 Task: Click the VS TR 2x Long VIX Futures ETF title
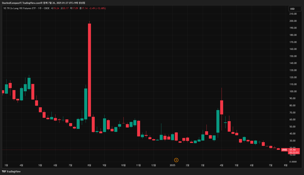click(x=20, y=8)
